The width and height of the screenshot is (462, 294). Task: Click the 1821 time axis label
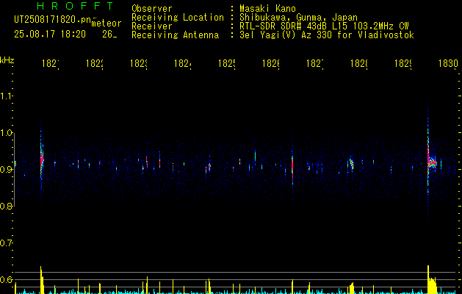51,63
